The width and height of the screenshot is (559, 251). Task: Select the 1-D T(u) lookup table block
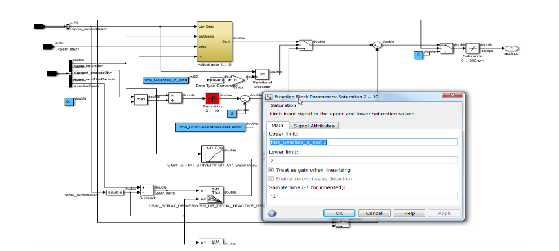pos(212,154)
